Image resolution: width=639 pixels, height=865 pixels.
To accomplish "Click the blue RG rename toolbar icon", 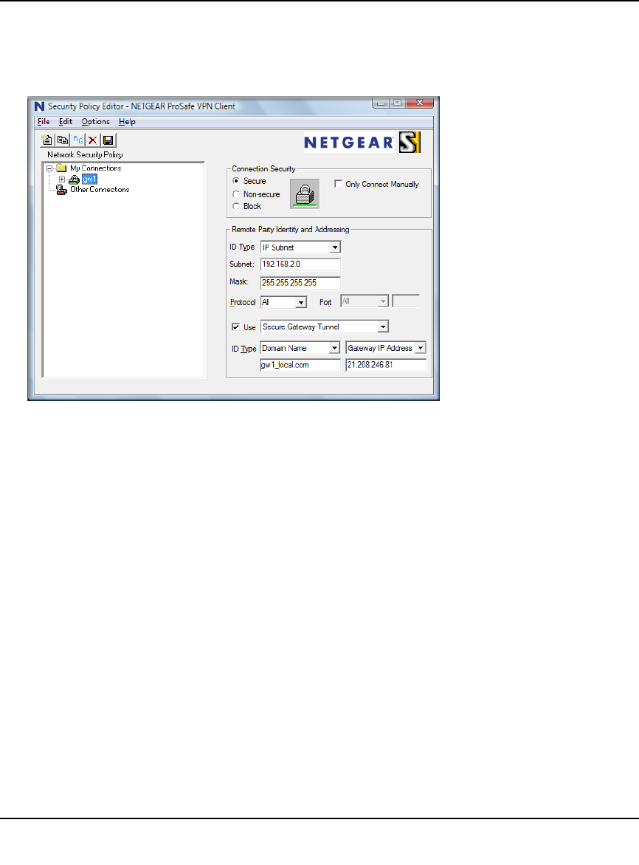I will [x=78, y=140].
